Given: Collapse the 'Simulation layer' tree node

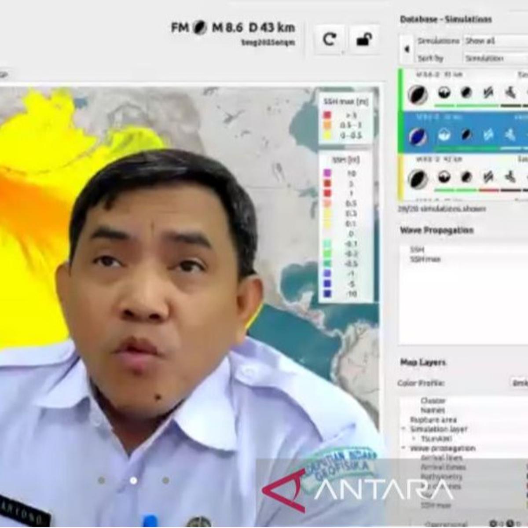Looking at the screenshot, I should point(403,429).
